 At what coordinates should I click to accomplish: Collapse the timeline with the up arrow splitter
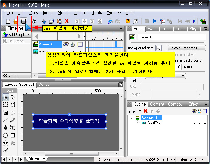(x=63, y=80)
